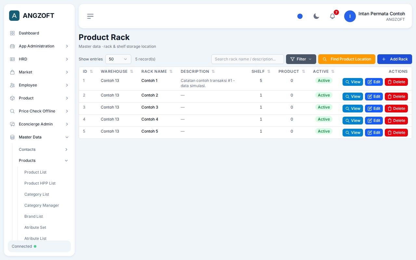The image size is (416, 260).
Task: Click the search rack name input field
Action: click(x=248, y=59)
